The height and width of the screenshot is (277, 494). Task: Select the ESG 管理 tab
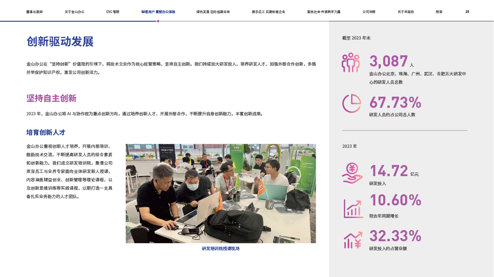113,12
